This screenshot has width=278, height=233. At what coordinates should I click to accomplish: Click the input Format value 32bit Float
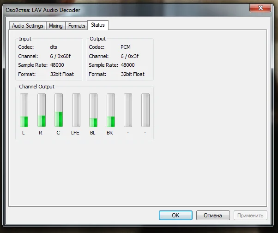point(62,74)
